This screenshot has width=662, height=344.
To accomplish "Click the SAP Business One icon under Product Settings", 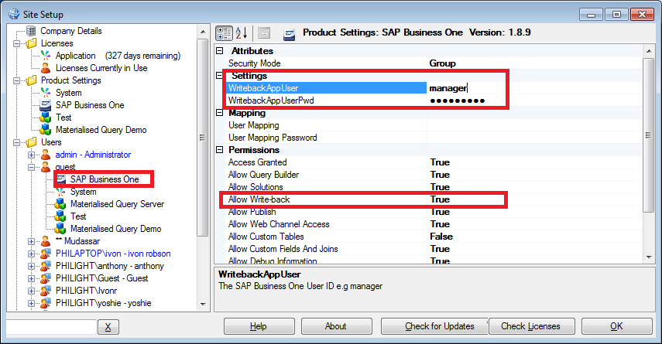I will [46, 105].
